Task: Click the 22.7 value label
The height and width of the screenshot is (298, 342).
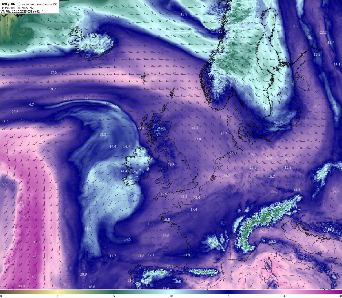Action: pos(67,99)
